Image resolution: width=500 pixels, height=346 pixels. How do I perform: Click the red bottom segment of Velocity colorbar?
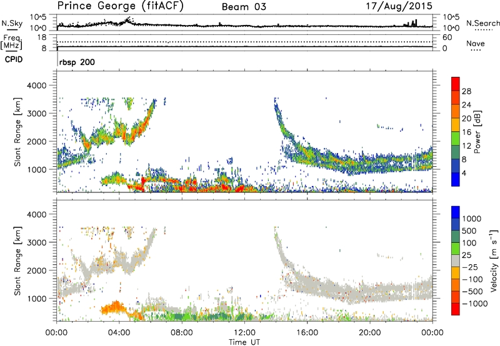(456, 309)
